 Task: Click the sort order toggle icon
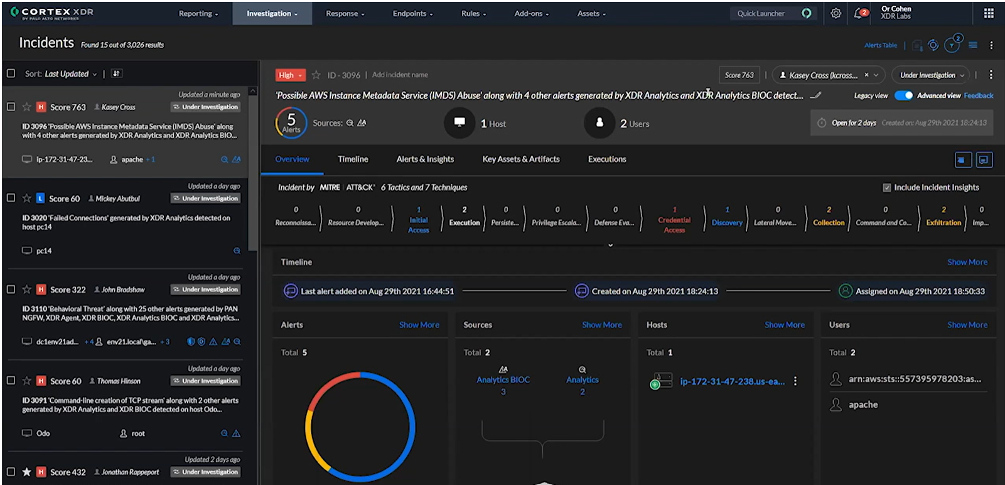(x=116, y=74)
